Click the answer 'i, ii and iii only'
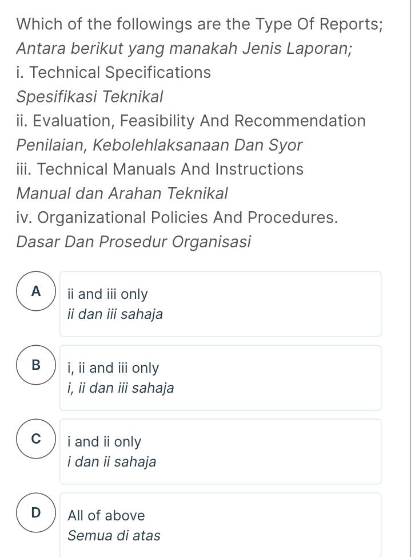411x557 pixels. click(112, 368)
